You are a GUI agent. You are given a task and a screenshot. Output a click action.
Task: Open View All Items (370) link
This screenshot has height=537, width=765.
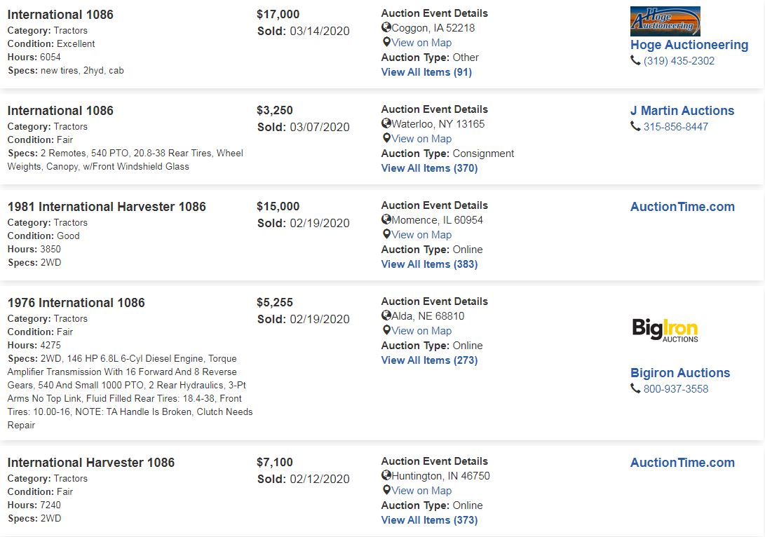(429, 168)
